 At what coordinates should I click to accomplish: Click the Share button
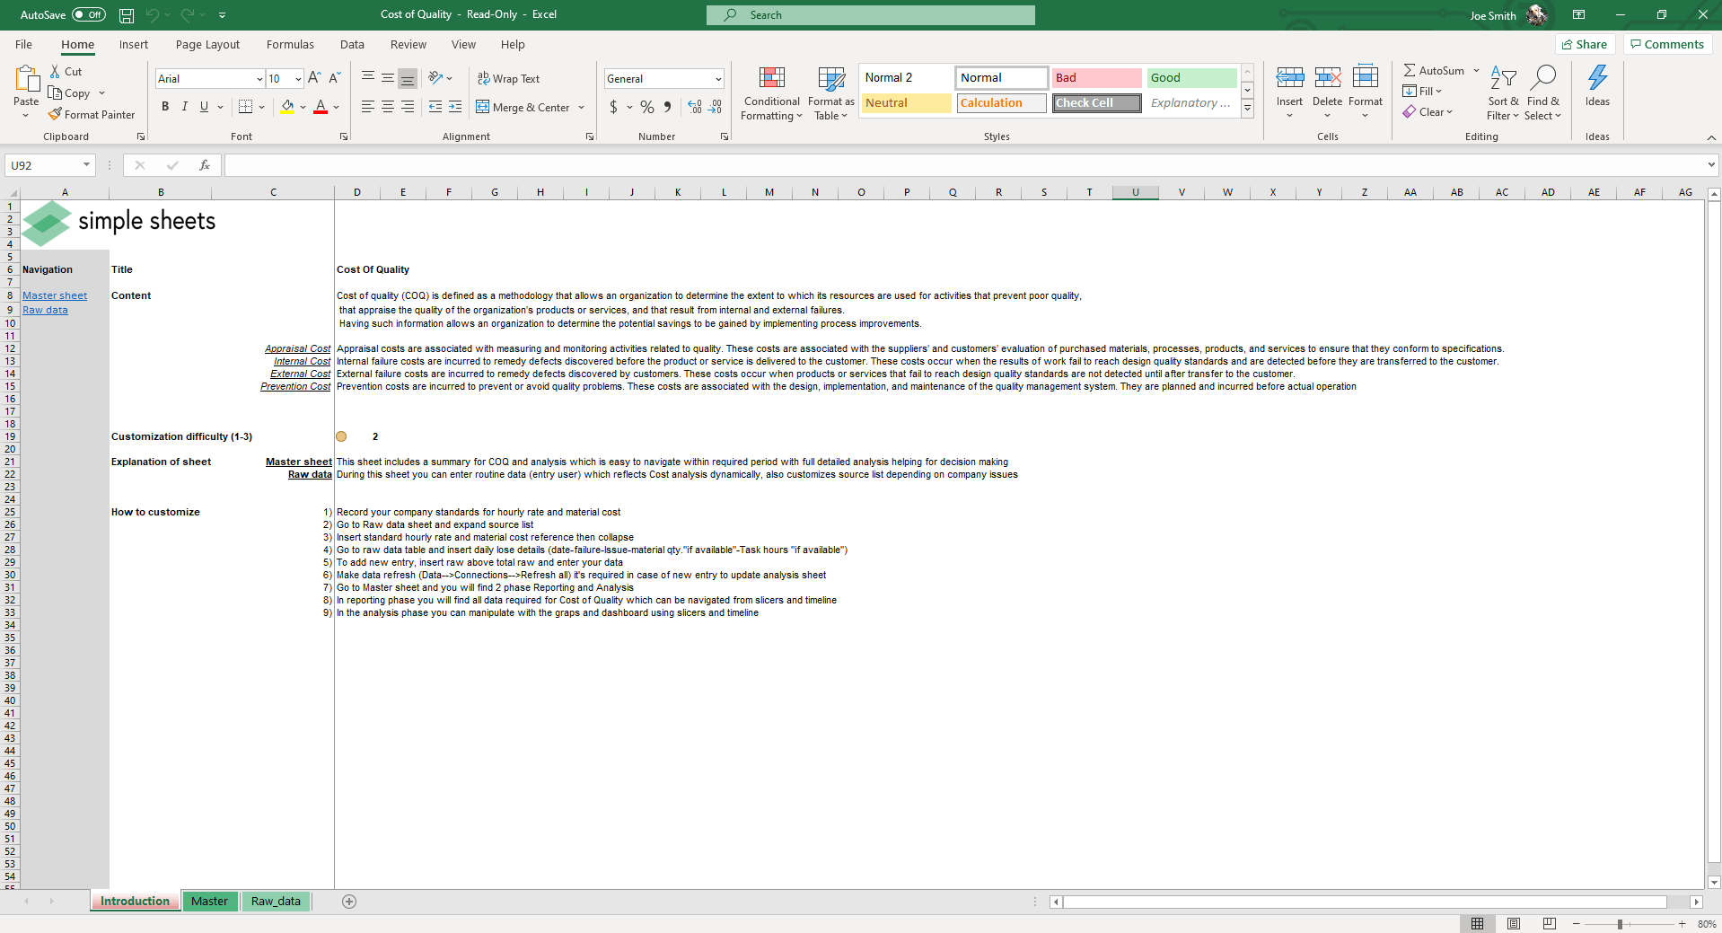[1586, 44]
